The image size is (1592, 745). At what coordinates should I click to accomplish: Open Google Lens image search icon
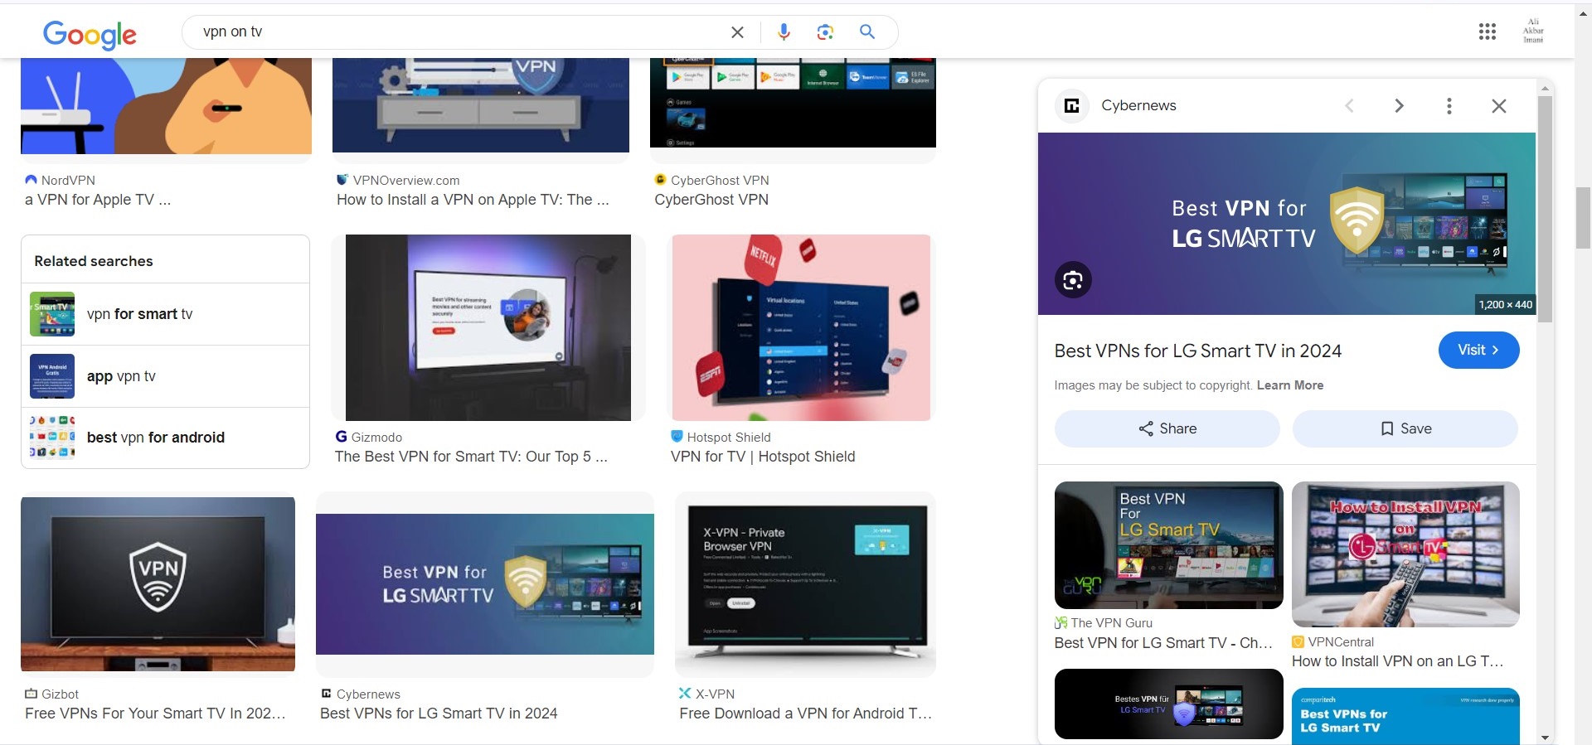click(x=825, y=32)
